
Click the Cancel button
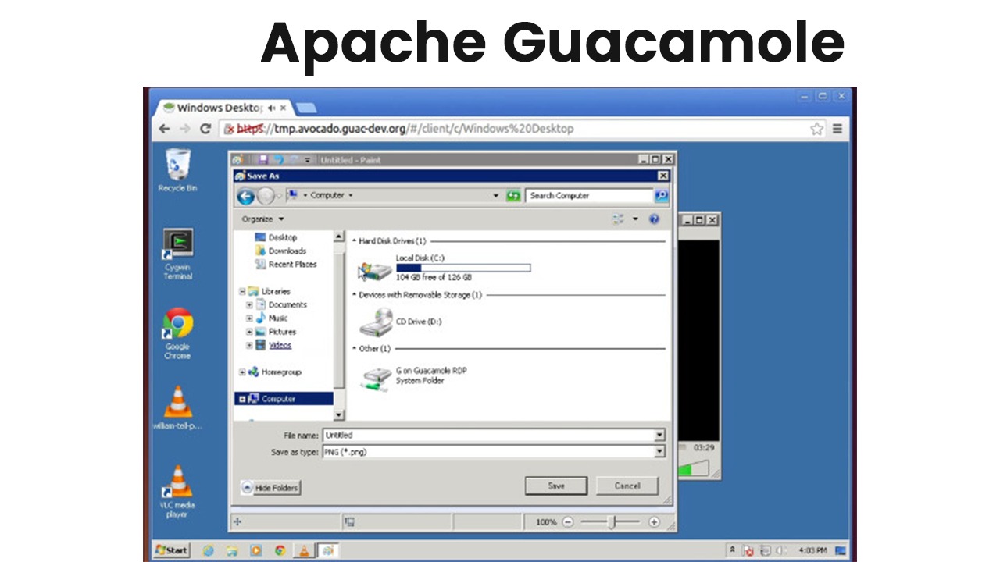coord(627,486)
